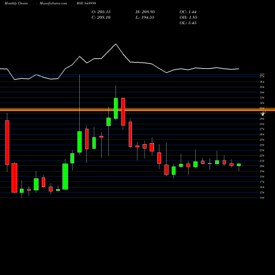The width and height of the screenshot is (275, 275).
Task: Click the orange horizontal price line
Action: (137, 109)
